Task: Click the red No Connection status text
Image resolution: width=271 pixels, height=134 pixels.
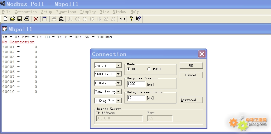Action: pos(18,42)
